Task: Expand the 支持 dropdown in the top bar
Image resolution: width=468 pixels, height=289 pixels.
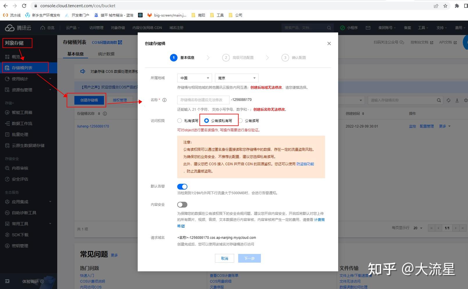Action: coord(442,28)
